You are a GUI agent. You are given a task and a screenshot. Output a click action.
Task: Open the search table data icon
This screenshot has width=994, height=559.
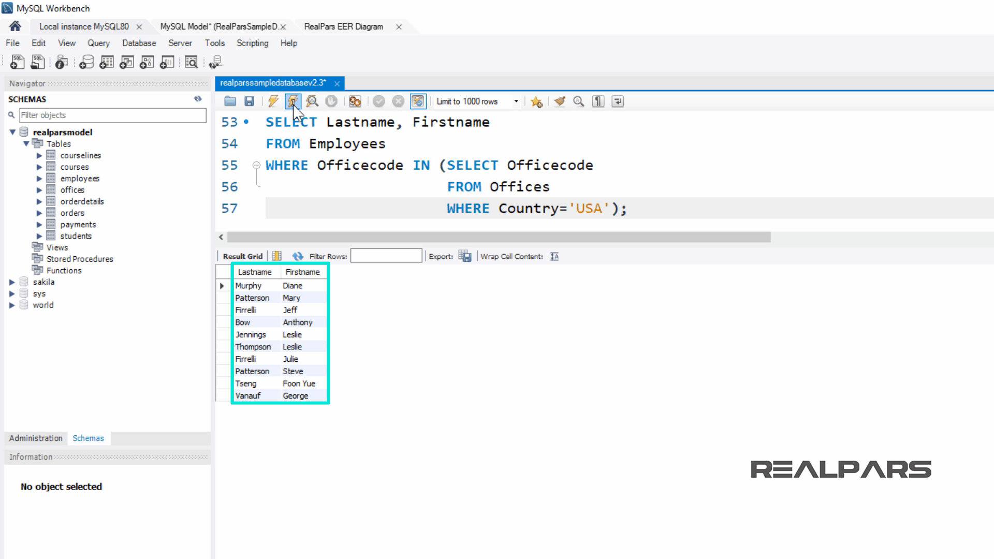[191, 62]
